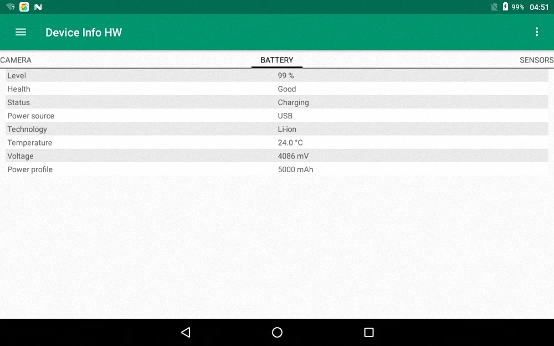
Task: Tap the colorful app notification icon
Action: pos(24,7)
